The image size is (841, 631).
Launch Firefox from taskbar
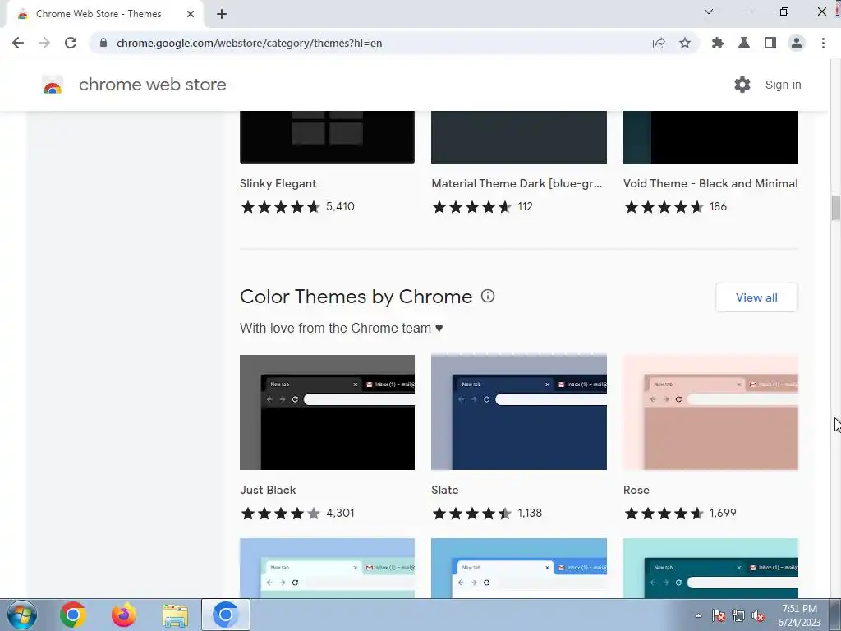pyautogui.click(x=124, y=615)
